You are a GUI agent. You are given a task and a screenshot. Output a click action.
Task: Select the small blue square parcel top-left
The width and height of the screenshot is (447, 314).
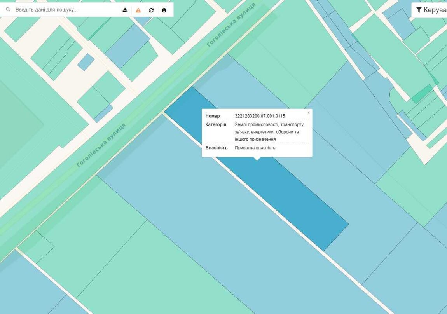coord(86,62)
